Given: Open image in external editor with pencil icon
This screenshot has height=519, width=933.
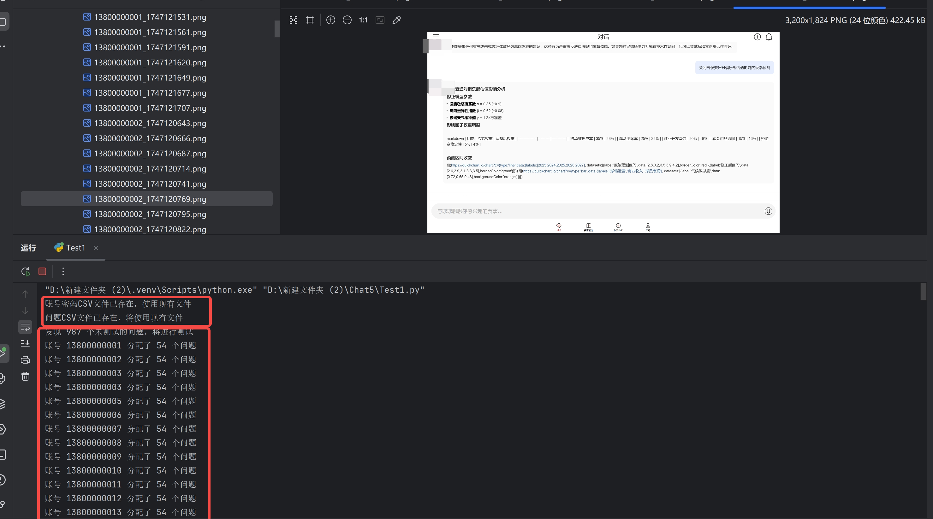Looking at the screenshot, I should 396,20.
